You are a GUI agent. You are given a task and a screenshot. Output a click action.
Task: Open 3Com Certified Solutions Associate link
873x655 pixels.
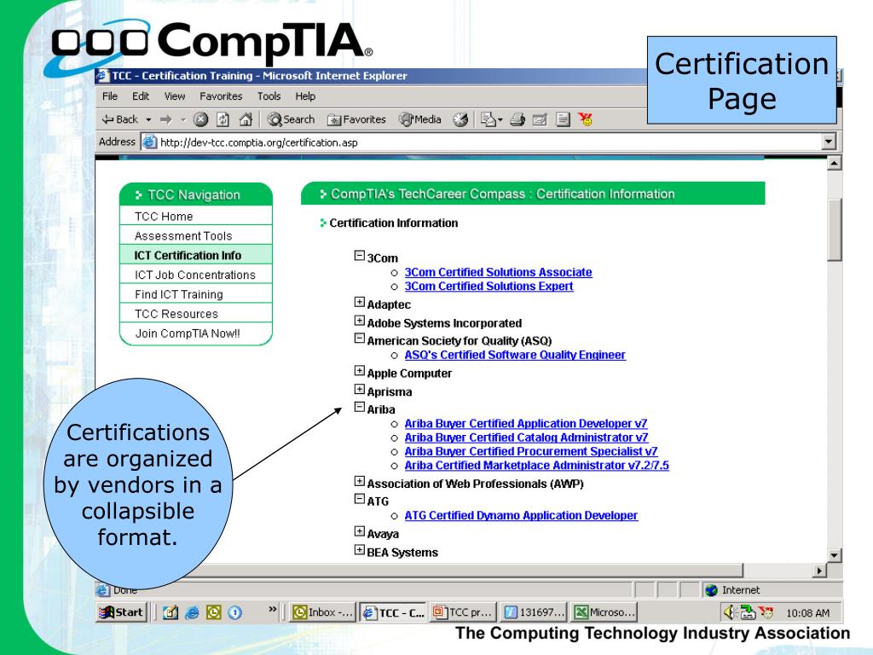pos(498,272)
